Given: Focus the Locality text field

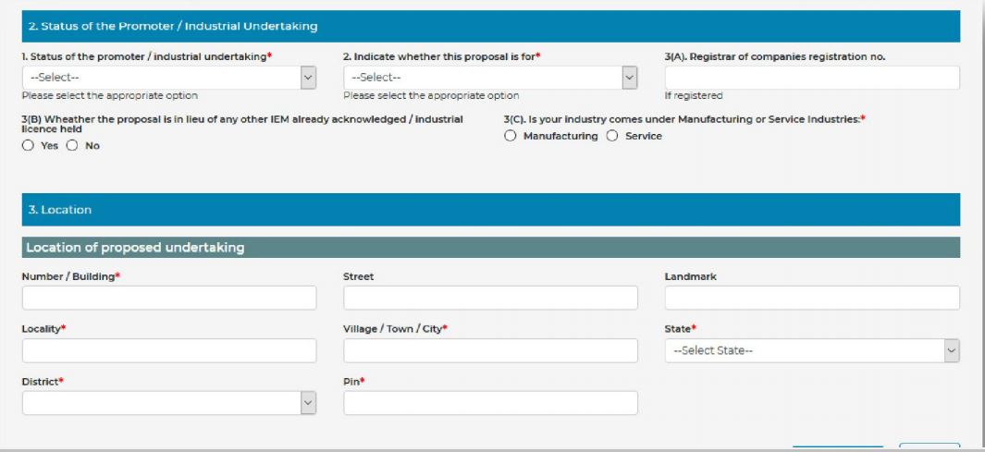Looking at the screenshot, I should [169, 350].
